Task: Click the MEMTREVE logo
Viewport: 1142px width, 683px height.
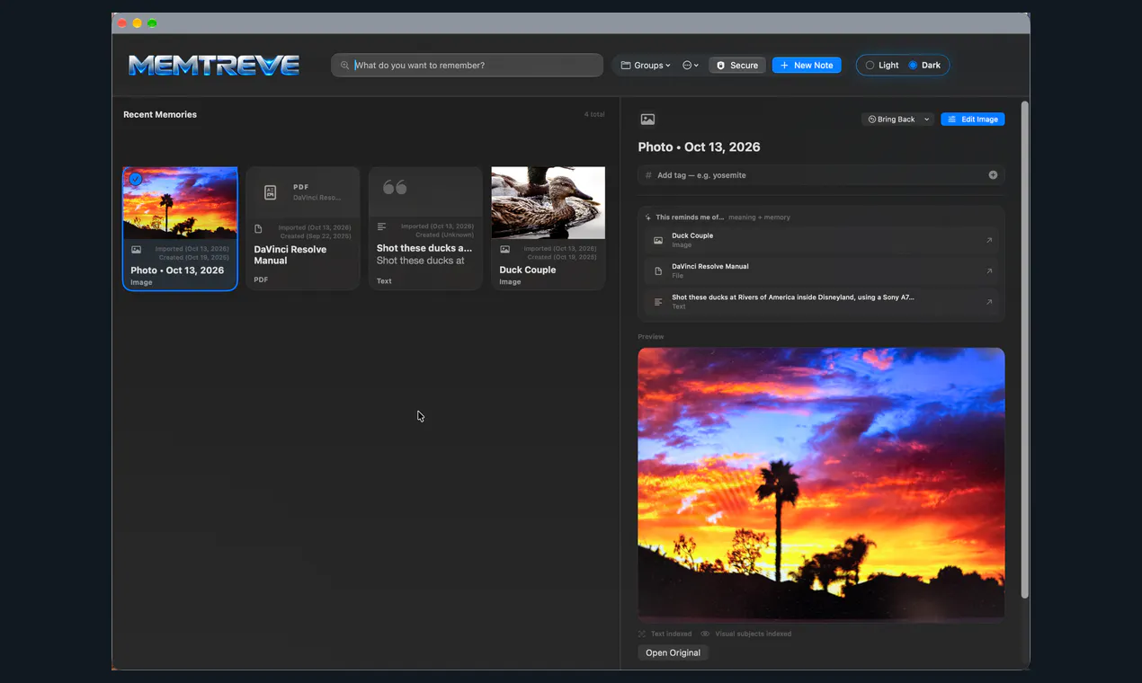Action: (214, 65)
